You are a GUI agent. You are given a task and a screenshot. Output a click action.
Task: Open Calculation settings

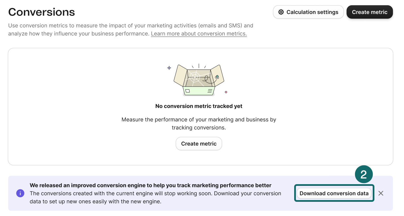tap(308, 12)
